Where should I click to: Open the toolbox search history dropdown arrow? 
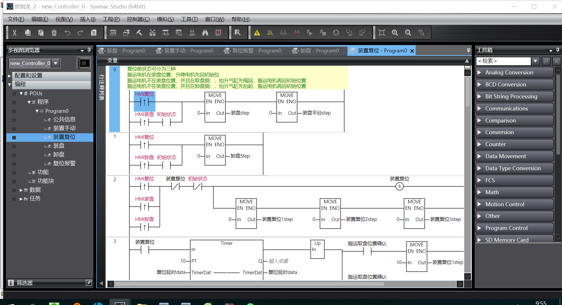pos(535,61)
